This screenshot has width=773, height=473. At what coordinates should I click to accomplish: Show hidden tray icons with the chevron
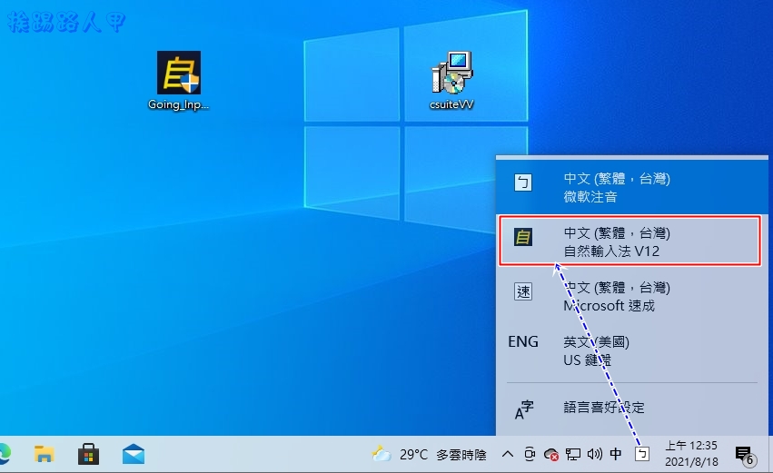[x=507, y=454]
